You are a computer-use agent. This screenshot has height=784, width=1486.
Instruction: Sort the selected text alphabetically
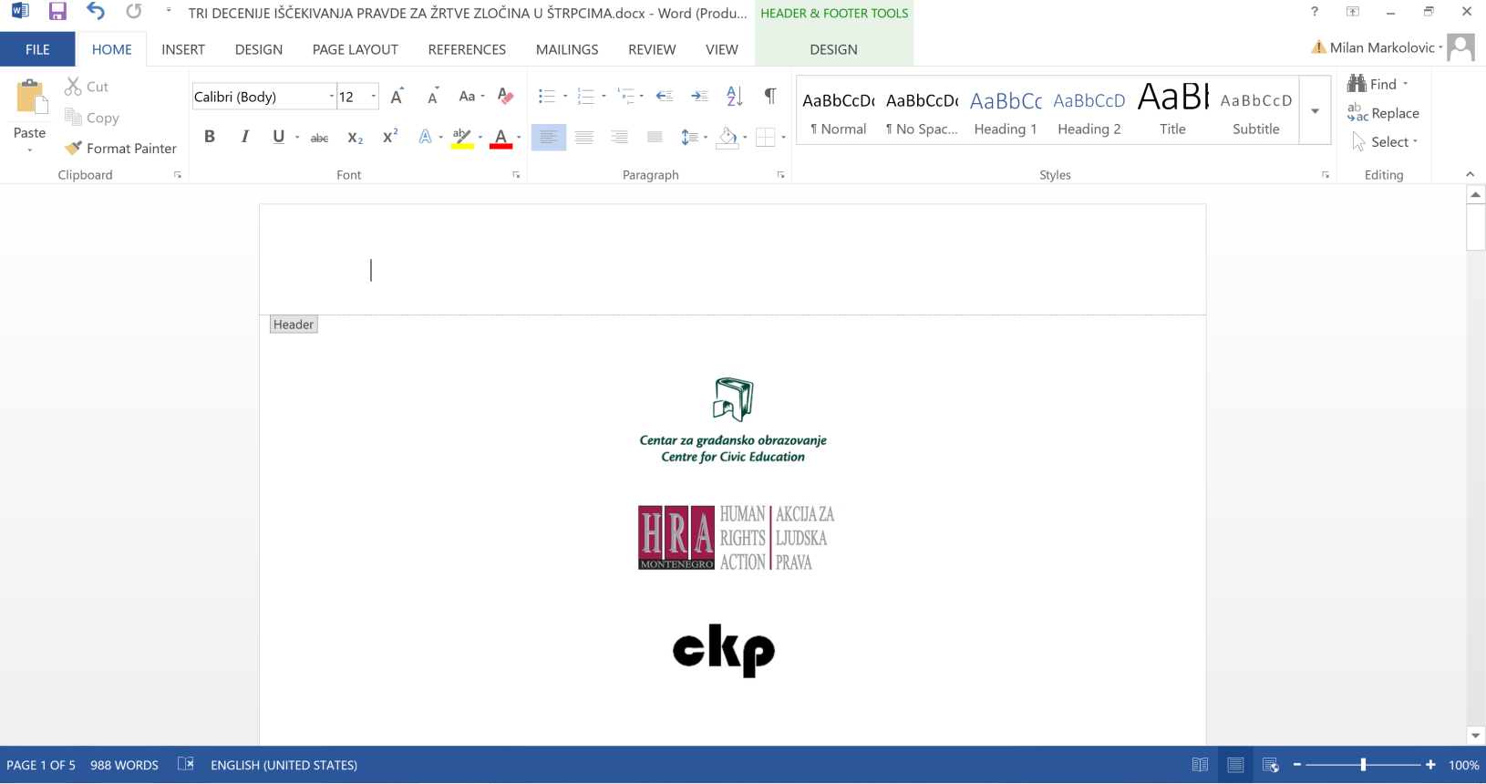point(735,97)
